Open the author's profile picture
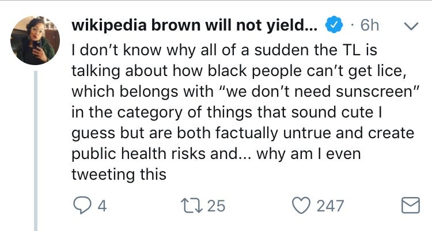Screen dimensions: 432x231 point(33,40)
